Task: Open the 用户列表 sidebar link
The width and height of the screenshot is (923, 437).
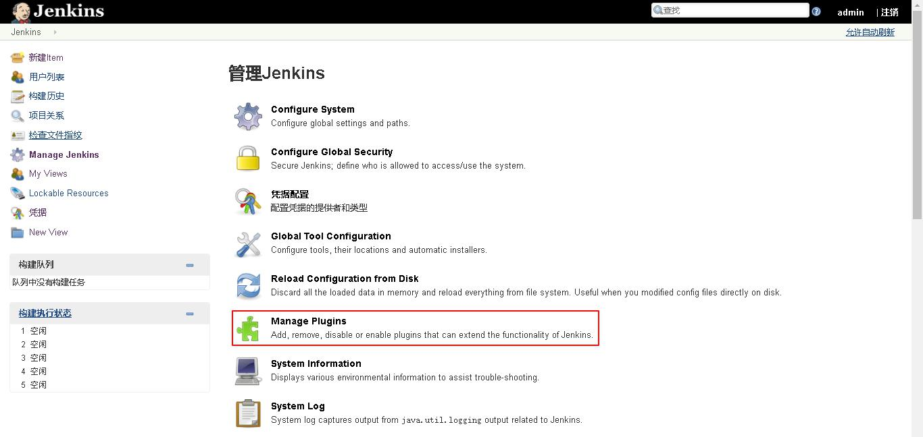Action: 47,77
